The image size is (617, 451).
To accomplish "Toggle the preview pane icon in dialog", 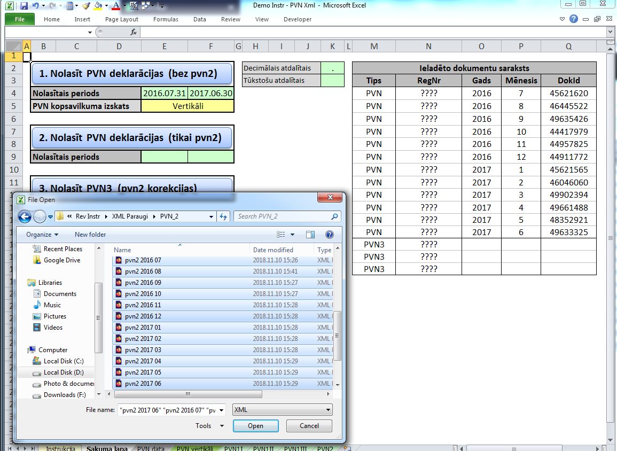I will coord(310,235).
